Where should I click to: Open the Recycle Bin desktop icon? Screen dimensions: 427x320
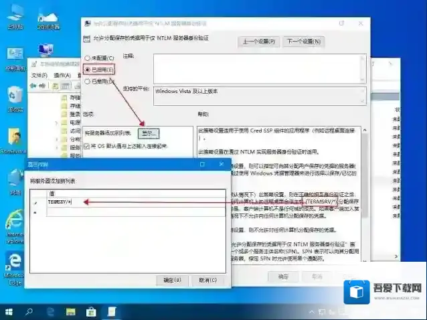[x=15, y=100]
